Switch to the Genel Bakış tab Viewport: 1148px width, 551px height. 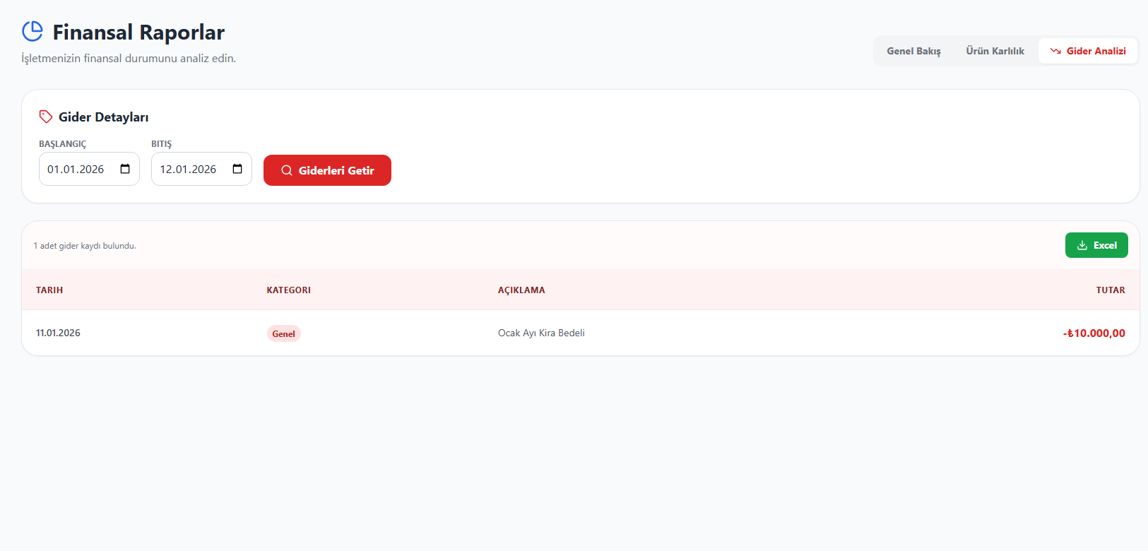[913, 51]
